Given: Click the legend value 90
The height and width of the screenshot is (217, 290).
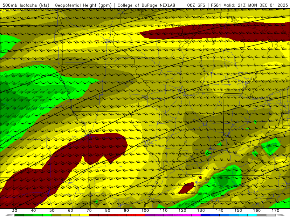Looking at the screenshot, I should click(126, 210).
